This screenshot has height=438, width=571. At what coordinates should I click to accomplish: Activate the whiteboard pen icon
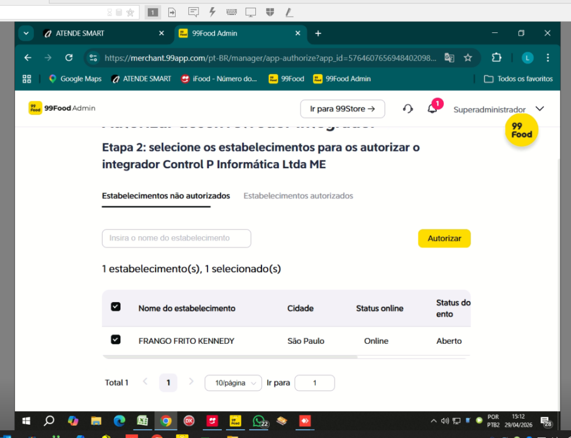point(289,12)
